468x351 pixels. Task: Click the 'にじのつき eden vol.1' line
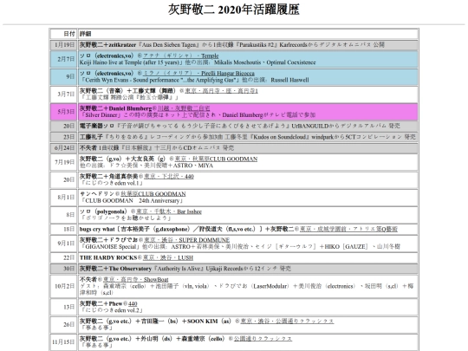[111, 183]
